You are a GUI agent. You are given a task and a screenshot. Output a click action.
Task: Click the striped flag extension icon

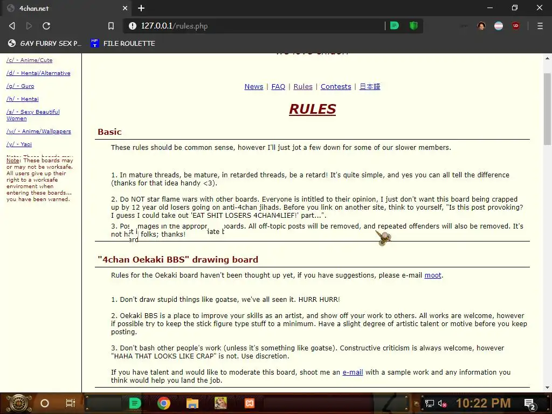[x=499, y=26]
